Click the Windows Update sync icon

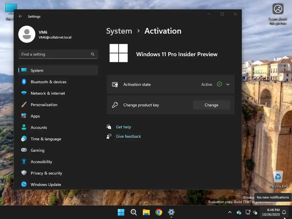[x=24, y=184]
